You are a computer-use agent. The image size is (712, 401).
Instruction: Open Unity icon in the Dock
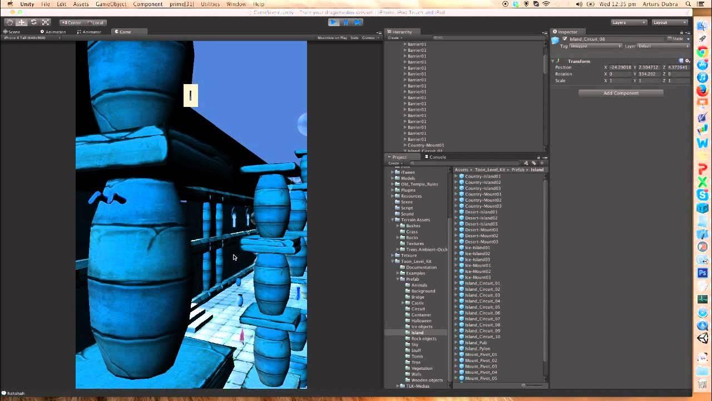click(x=703, y=338)
